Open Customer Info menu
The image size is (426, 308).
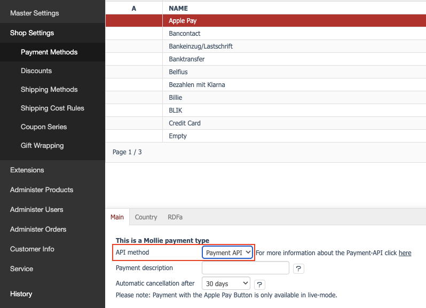pos(32,249)
